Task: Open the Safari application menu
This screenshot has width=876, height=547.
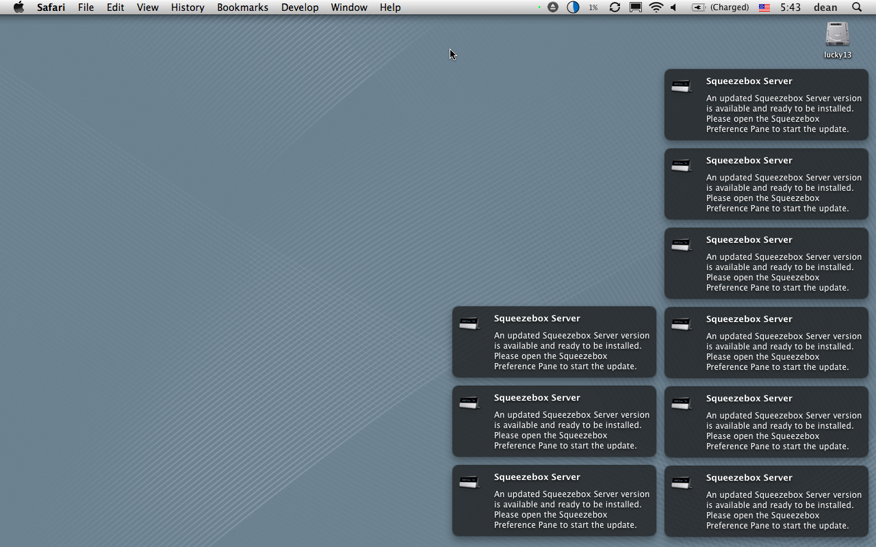Action: [51, 8]
